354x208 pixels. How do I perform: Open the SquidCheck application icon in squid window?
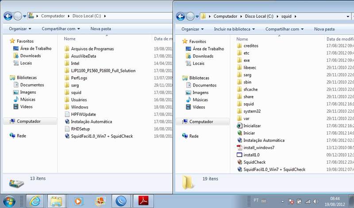point(239,162)
